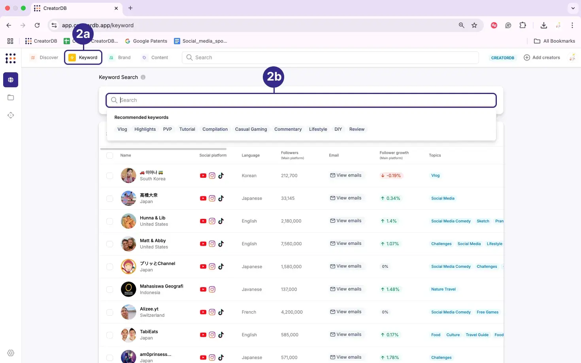Select the 高橋大奈 row checkbox
The height and width of the screenshot is (363, 581).
[110, 199]
